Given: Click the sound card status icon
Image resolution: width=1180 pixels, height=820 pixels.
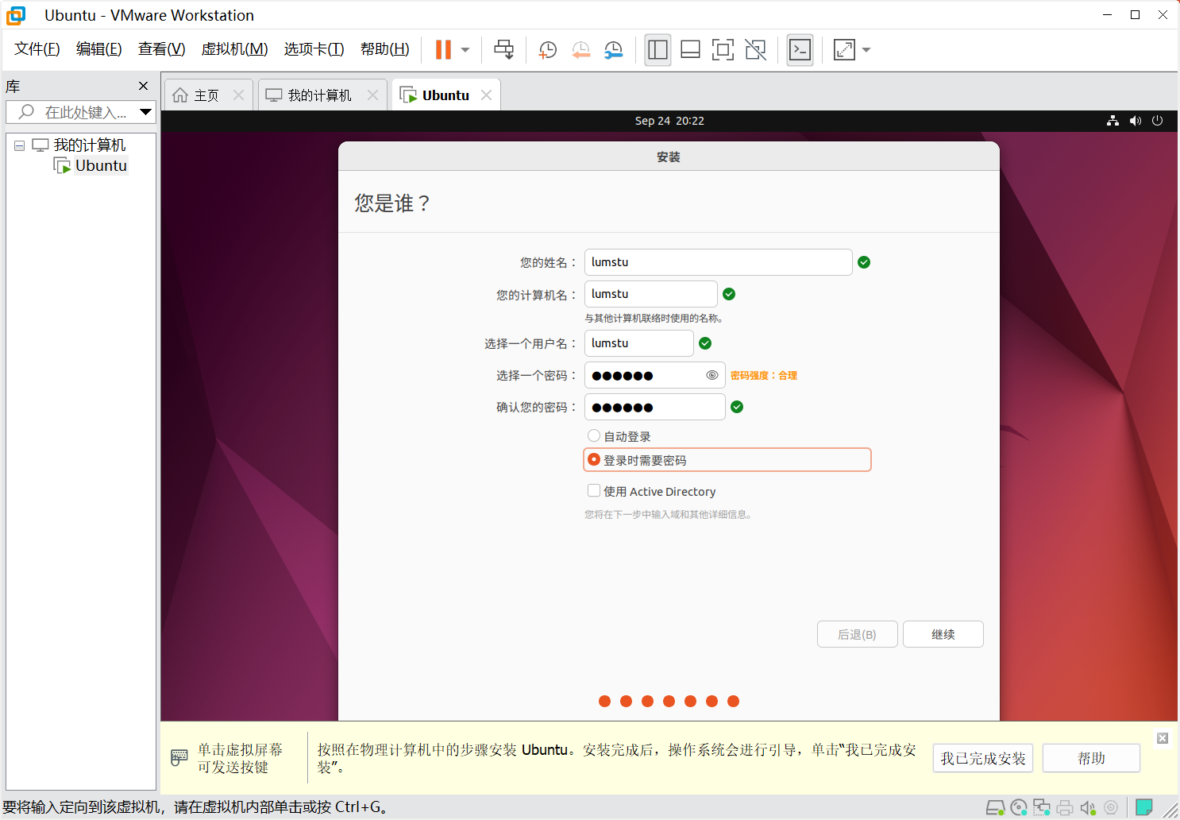Looking at the screenshot, I should tap(1088, 808).
